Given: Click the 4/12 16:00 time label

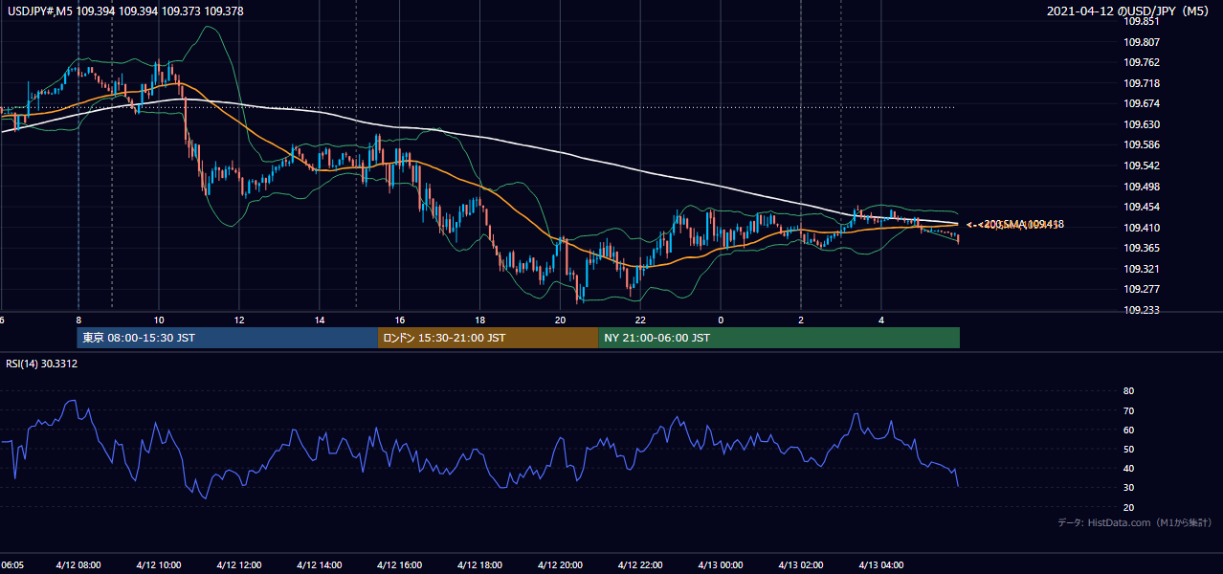Looking at the screenshot, I should point(400,565).
